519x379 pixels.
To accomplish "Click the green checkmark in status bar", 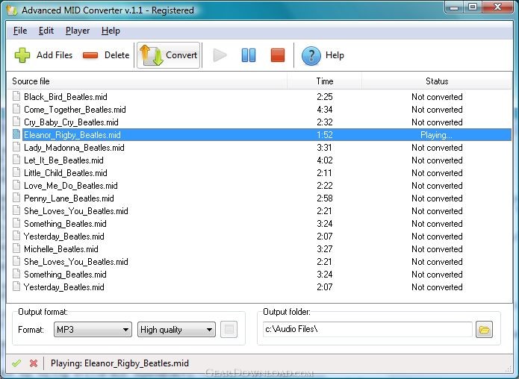I will [16, 363].
